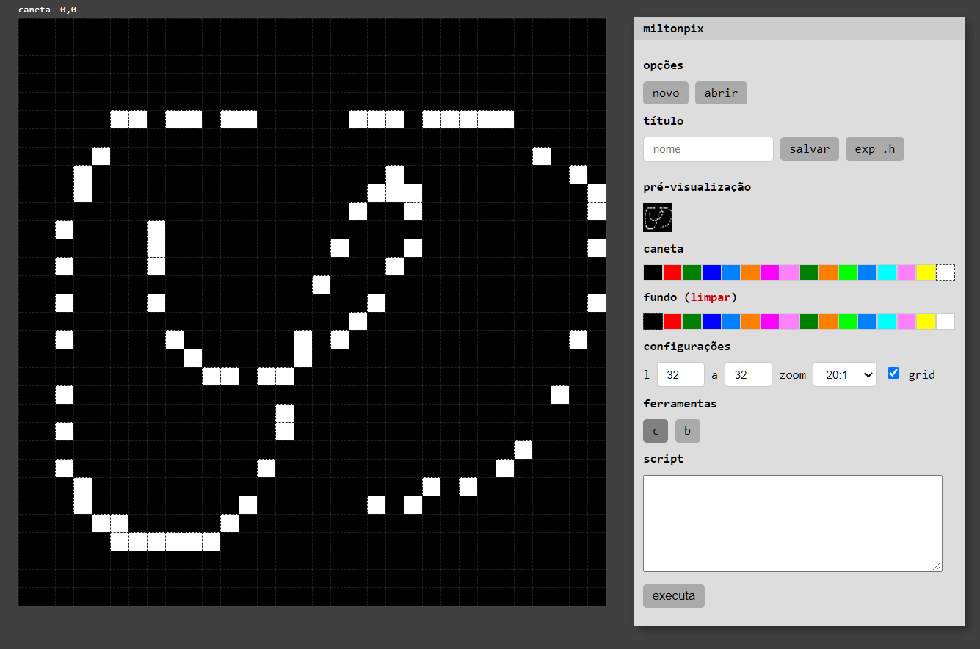Set fundo background to dark blue
This screenshot has height=649, width=980.
point(711,322)
